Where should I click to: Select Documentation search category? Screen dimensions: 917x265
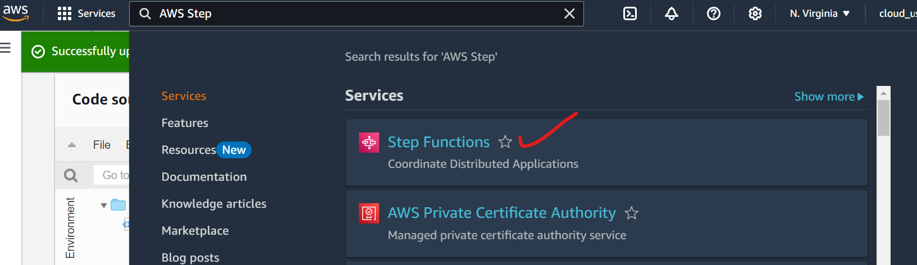pyautogui.click(x=204, y=177)
